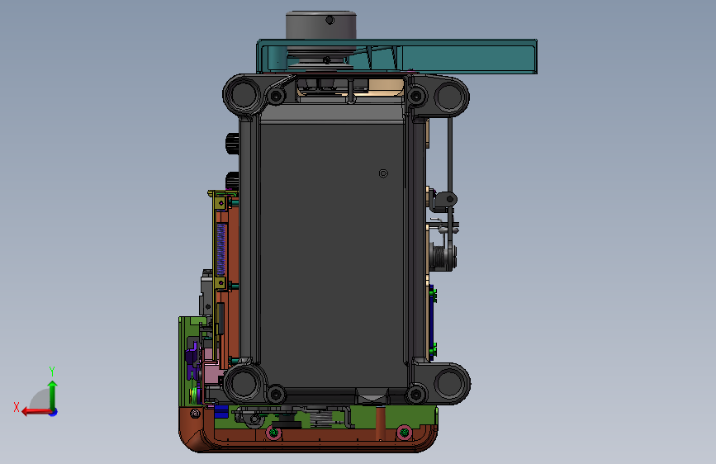The width and height of the screenshot is (716, 464).
Task: Click the blue Z axis ball of triad
Action: coord(54,412)
